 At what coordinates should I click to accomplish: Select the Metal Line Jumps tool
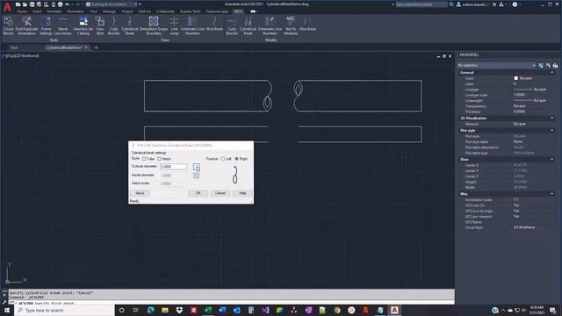[62, 25]
